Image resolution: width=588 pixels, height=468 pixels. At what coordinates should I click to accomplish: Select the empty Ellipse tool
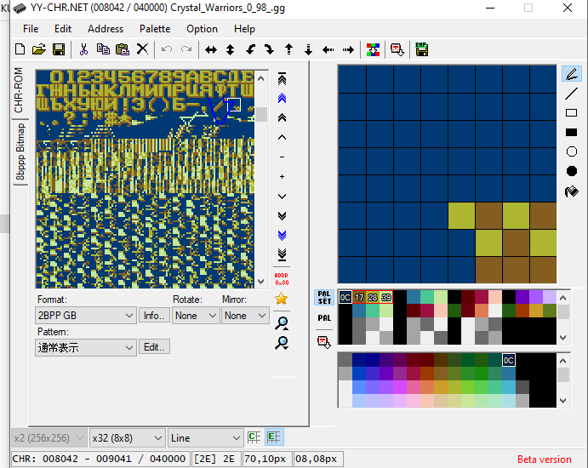point(572,151)
